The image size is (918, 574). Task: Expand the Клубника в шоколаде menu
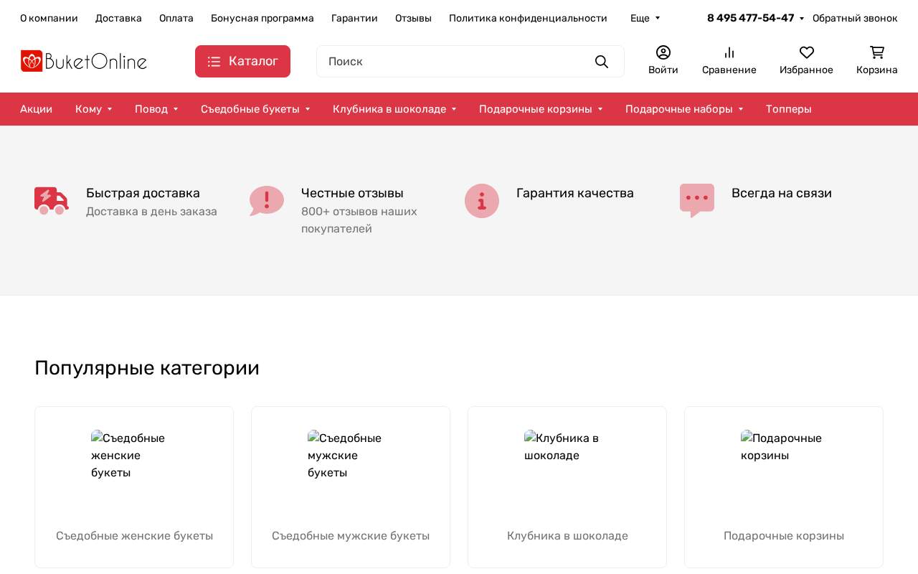394,109
